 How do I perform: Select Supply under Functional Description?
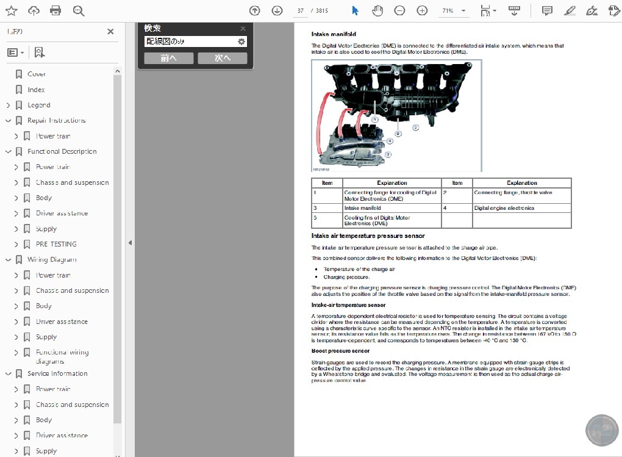[x=46, y=229]
